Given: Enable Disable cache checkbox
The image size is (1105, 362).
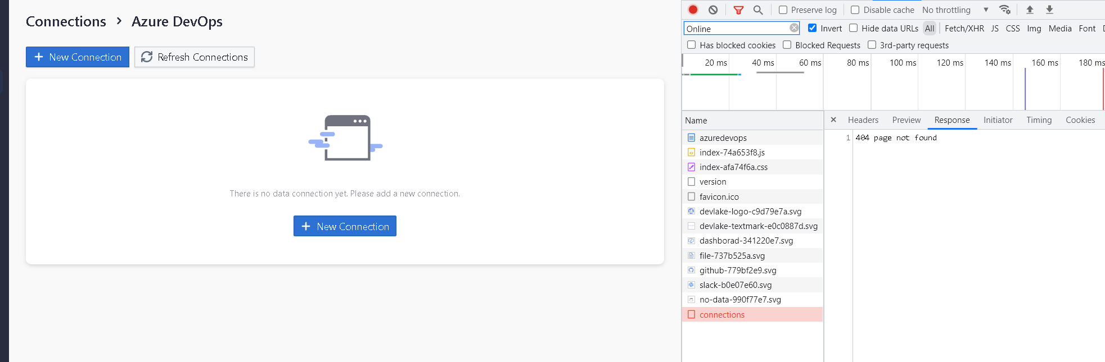Looking at the screenshot, I should coord(855,10).
